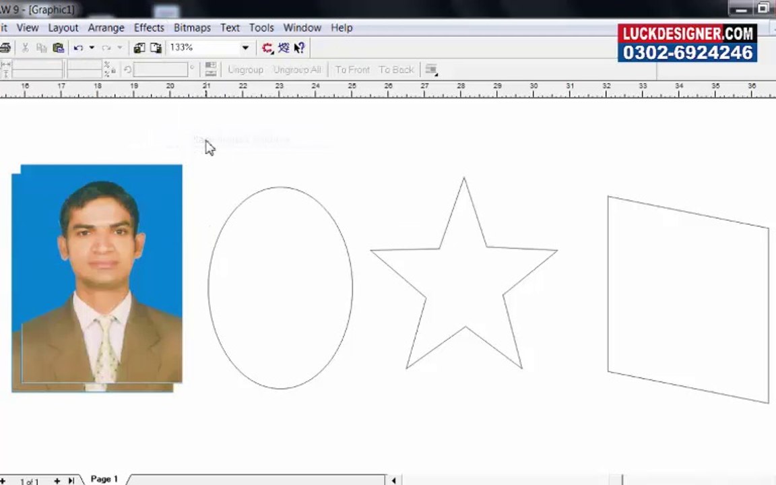Viewport: 776px width, 485px height.
Task: Open the Undo history dropdown arrow
Action: [x=92, y=48]
